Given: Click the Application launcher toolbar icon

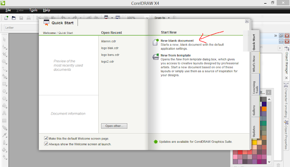Looking at the screenshot, I should tap(106, 18).
